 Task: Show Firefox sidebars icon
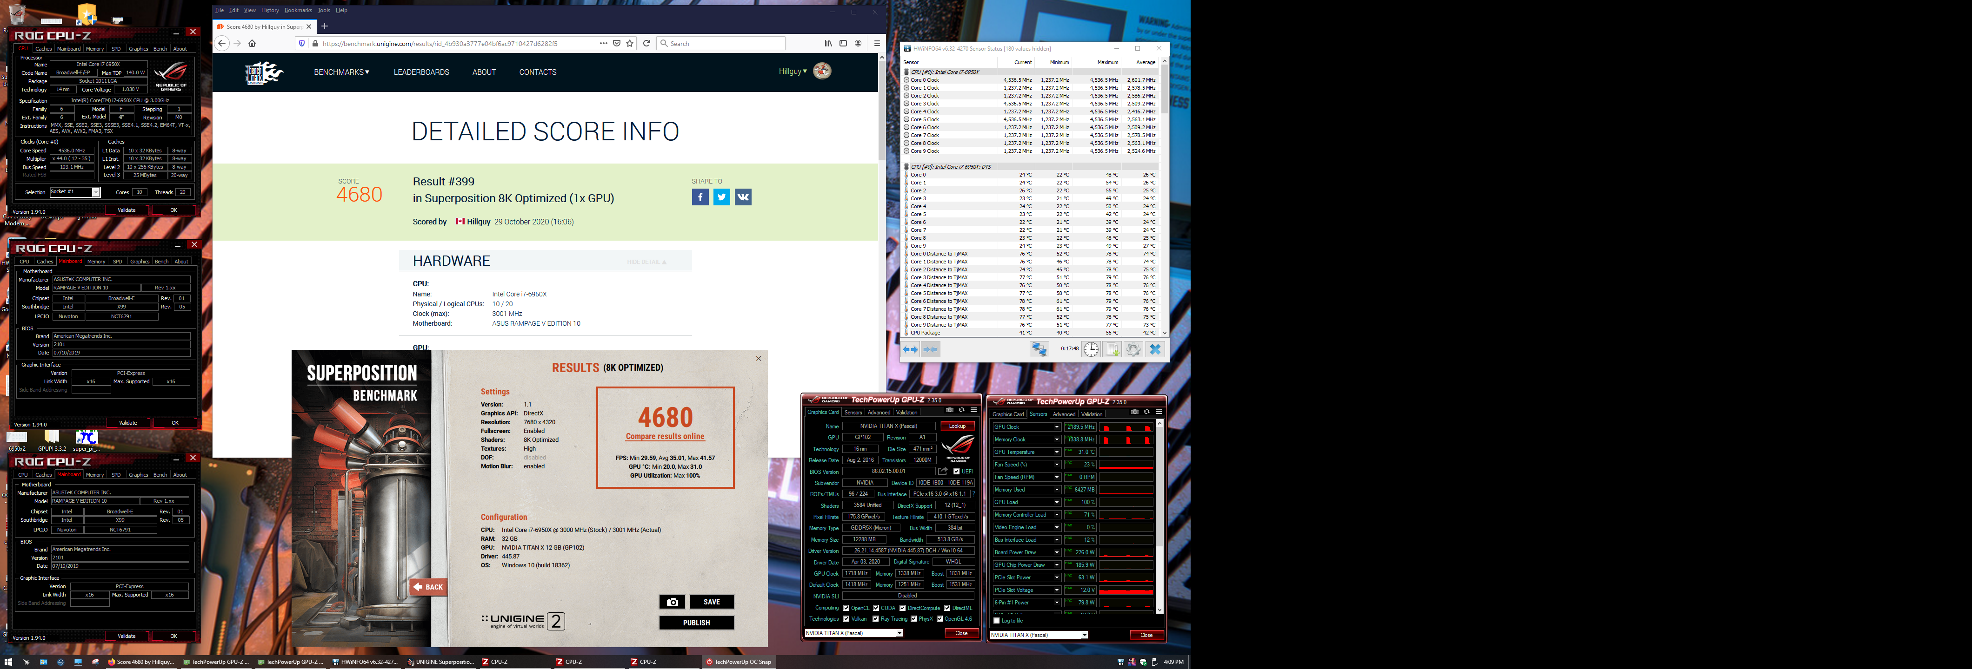pyautogui.click(x=843, y=44)
